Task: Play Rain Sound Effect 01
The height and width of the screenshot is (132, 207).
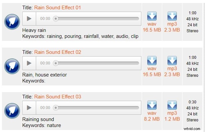Action: click(x=29, y=19)
